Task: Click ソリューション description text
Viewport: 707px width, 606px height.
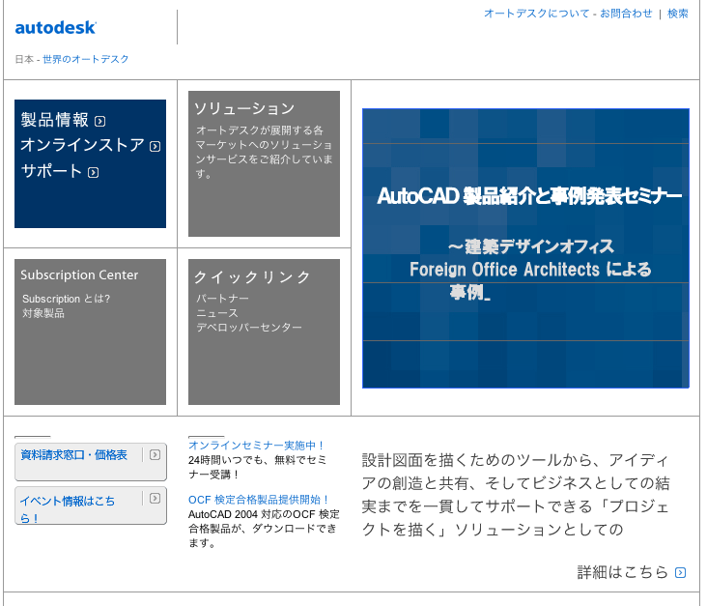Action: tap(265, 152)
